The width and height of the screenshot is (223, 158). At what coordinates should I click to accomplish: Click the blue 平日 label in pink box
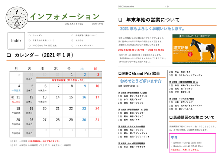(174, 138)
